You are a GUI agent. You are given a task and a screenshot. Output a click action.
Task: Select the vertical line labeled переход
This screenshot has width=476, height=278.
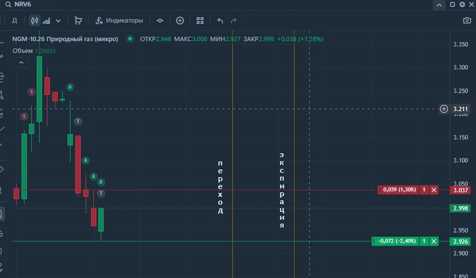[232, 154]
